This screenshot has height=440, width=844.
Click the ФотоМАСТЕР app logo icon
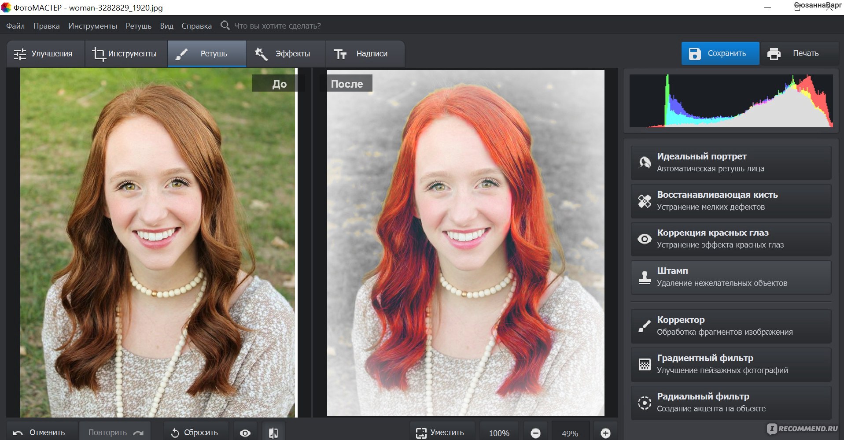point(6,7)
